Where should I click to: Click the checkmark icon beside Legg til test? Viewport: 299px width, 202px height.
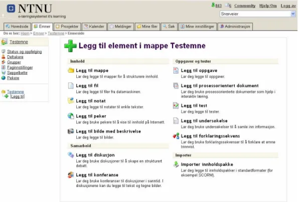tap(176, 105)
